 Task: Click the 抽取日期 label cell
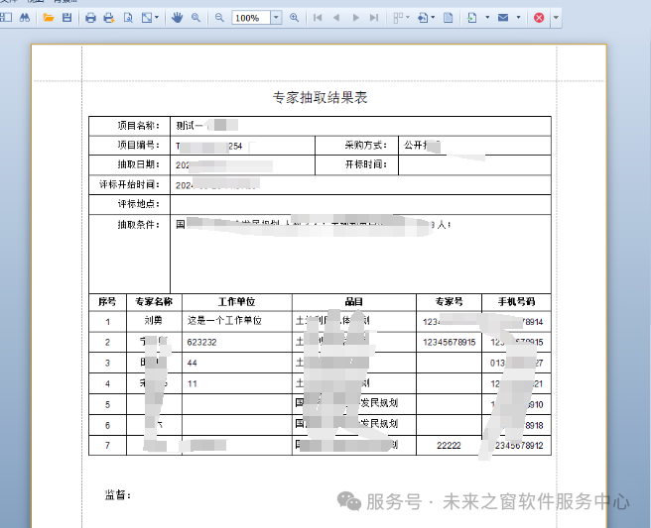click(x=130, y=165)
